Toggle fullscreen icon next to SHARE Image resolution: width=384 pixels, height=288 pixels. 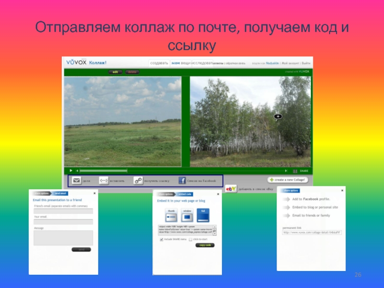[x=295, y=171]
